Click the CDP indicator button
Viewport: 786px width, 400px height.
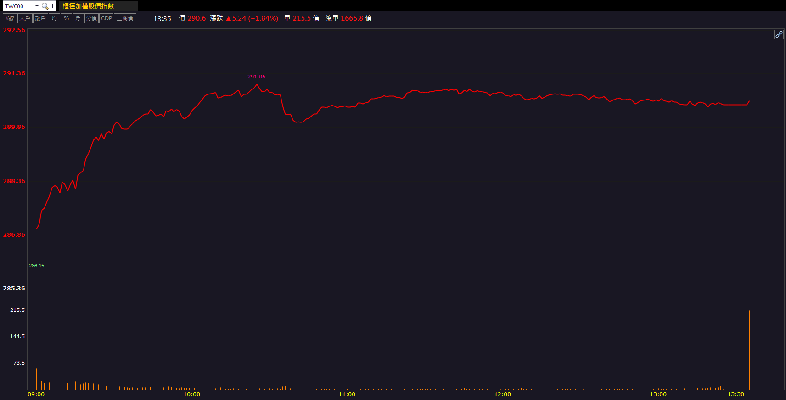point(106,18)
